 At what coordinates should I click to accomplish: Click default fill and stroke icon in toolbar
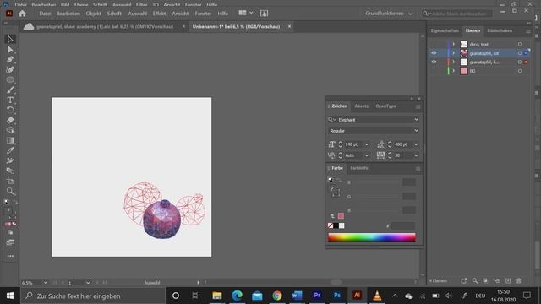(x=6, y=202)
